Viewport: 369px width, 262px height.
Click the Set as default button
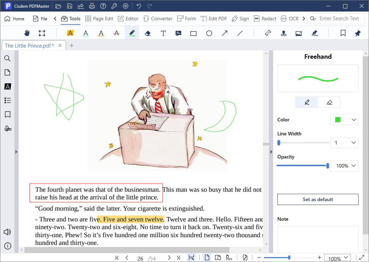pyautogui.click(x=318, y=199)
